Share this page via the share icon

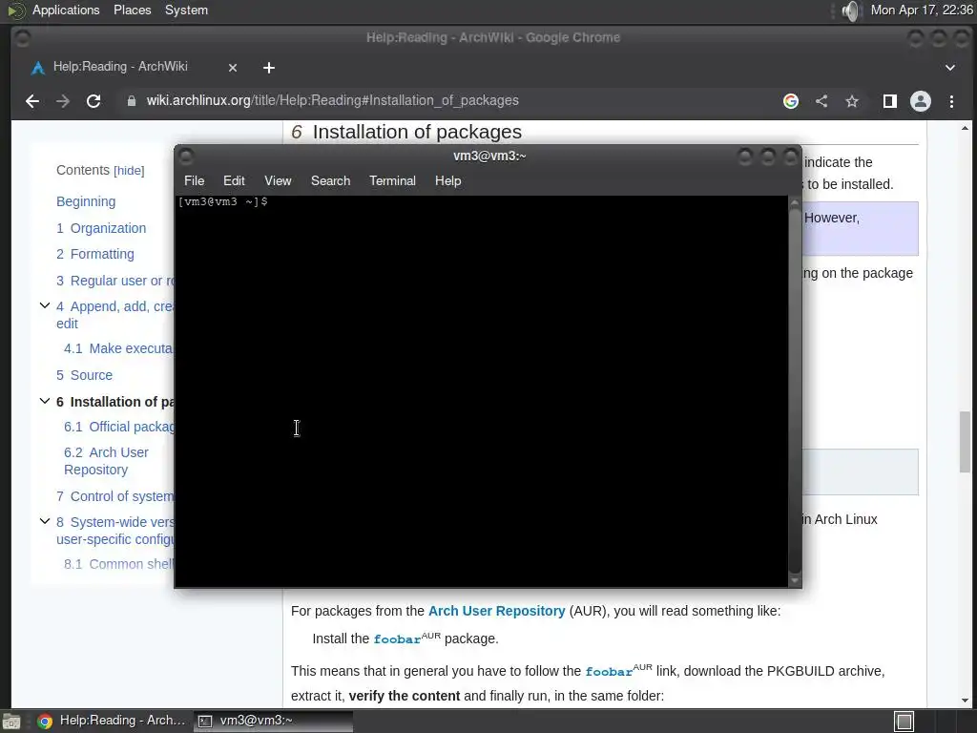click(x=821, y=101)
